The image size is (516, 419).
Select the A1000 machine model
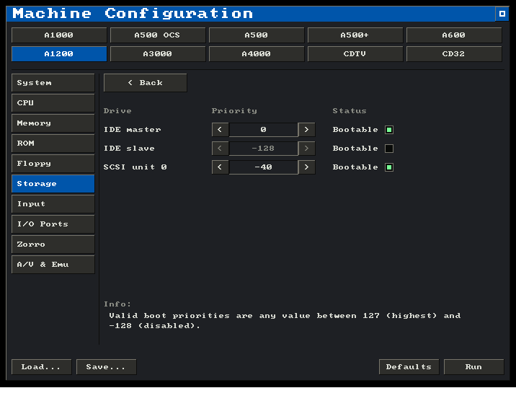(59, 35)
